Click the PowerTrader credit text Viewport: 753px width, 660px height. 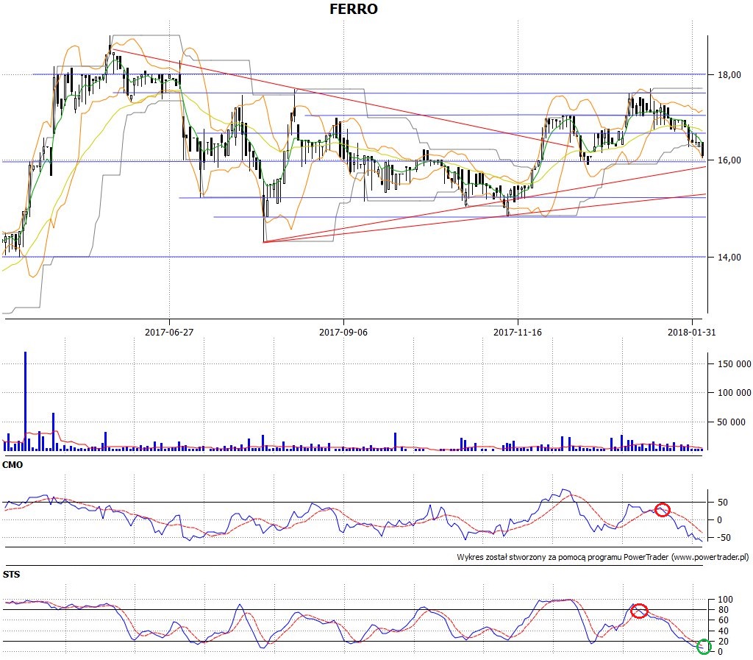point(603,557)
